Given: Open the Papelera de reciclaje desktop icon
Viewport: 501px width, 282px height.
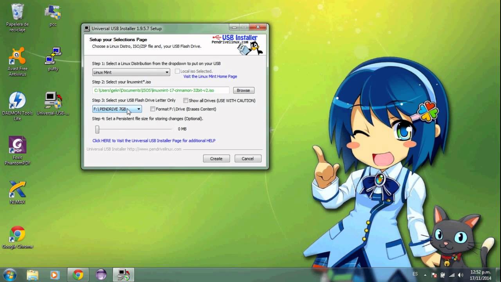Looking at the screenshot, I should [18, 18].
